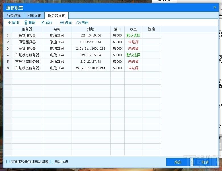Switch to the 网络设置 tab

pyautogui.click(x=34, y=15)
